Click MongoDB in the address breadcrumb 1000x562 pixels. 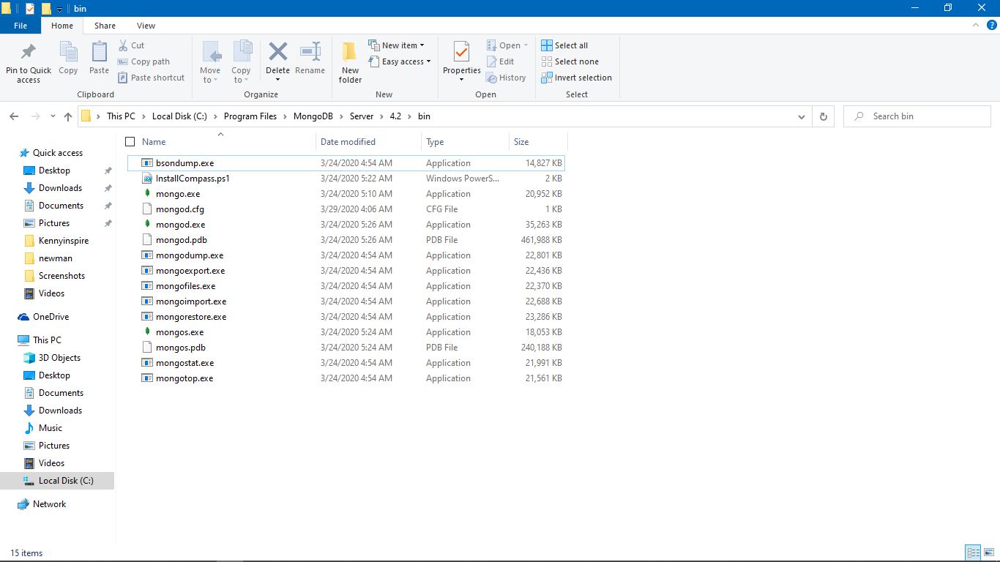coord(313,116)
